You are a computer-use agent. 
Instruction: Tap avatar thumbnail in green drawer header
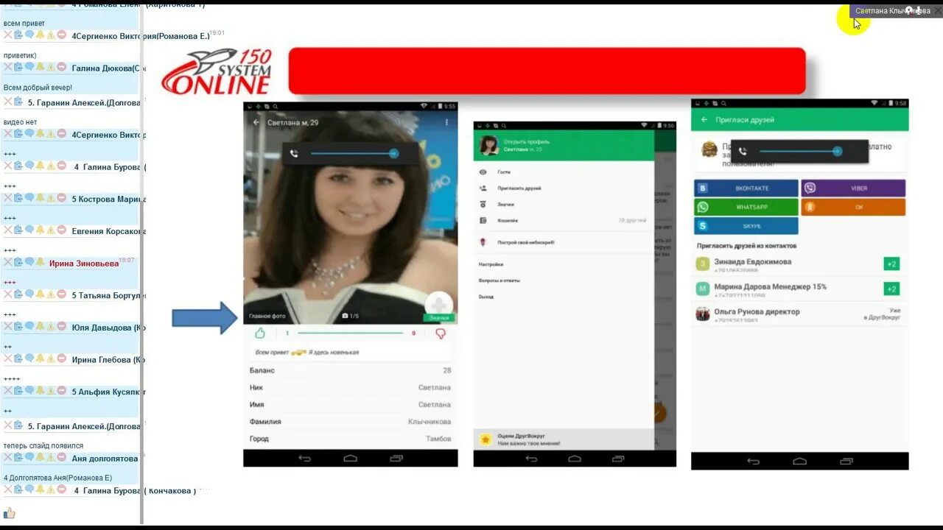click(489, 145)
